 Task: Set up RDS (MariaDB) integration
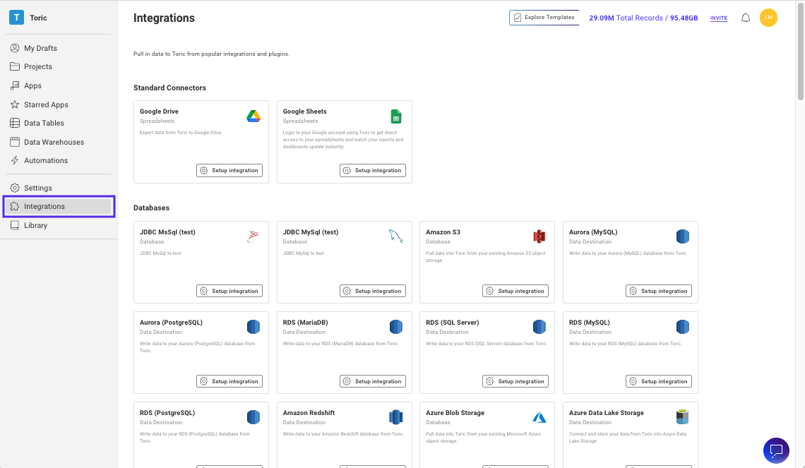pyautogui.click(x=373, y=381)
